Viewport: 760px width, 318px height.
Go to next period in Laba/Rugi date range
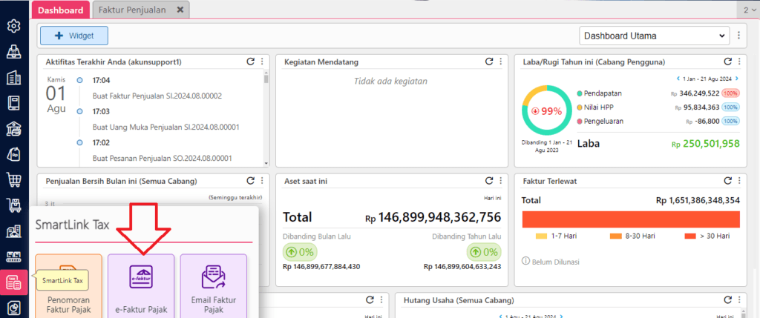tap(741, 79)
